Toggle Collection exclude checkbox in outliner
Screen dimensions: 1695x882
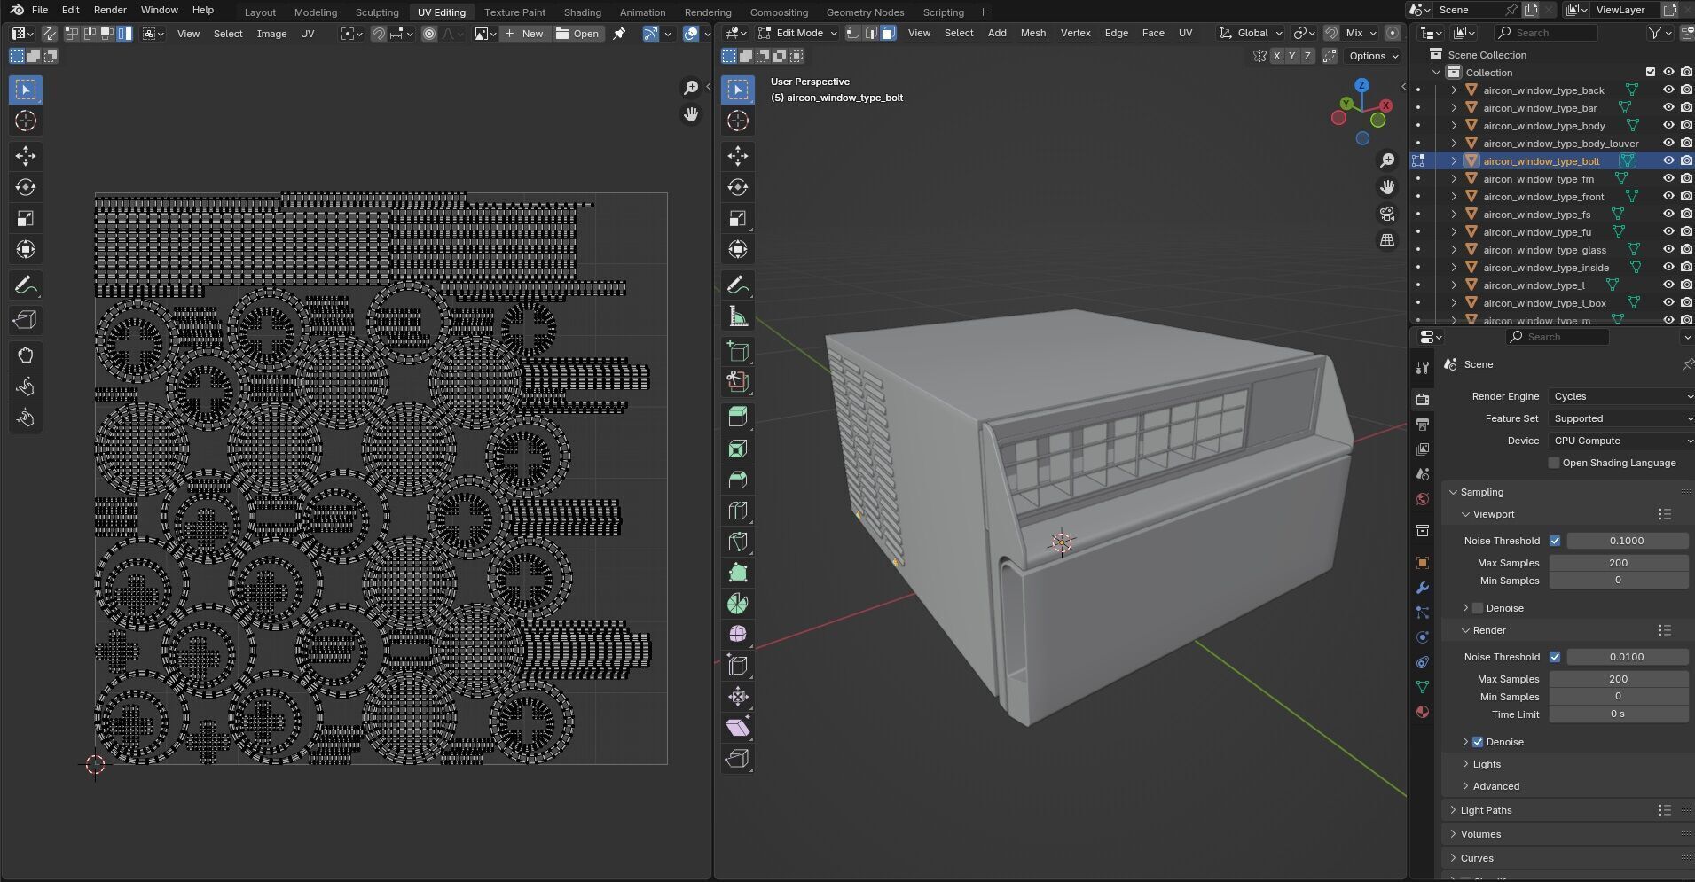(x=1651, y=72)
